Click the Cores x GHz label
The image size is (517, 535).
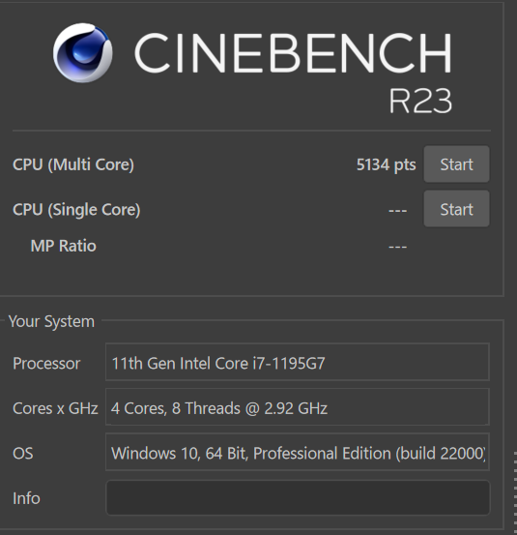(x=55, y=408)
